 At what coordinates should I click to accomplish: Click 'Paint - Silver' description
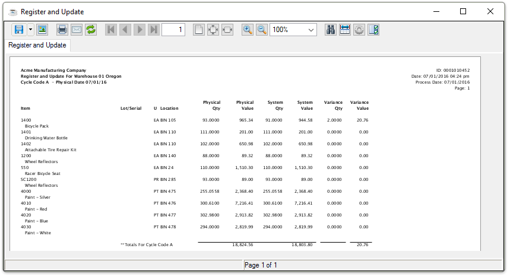[38, 197]
